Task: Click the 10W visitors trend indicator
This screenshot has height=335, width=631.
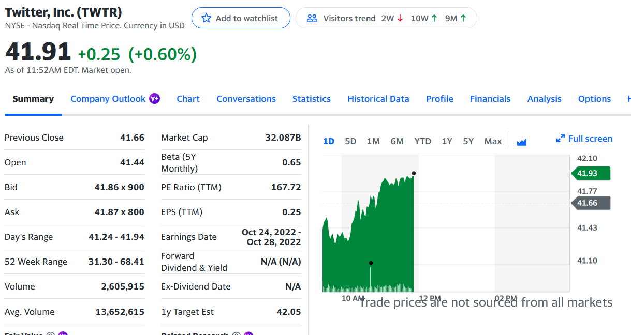Action: coord(424,18)
